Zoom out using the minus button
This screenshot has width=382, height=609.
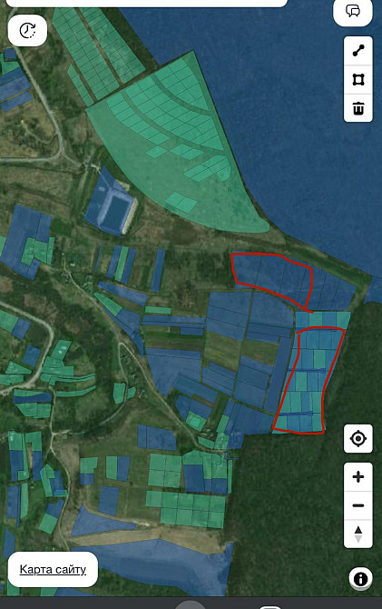358,505
